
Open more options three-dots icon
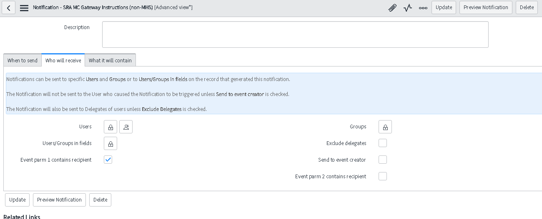(x=423, y=7)
